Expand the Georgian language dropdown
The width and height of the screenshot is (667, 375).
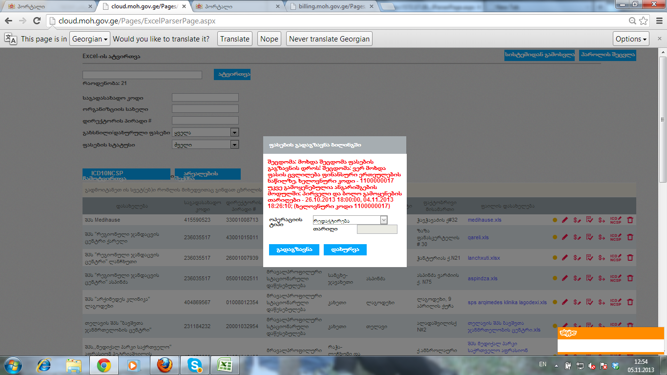[89, 39]
